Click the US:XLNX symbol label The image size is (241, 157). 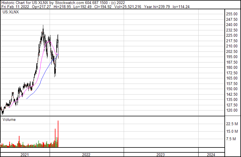pos(11,12)
